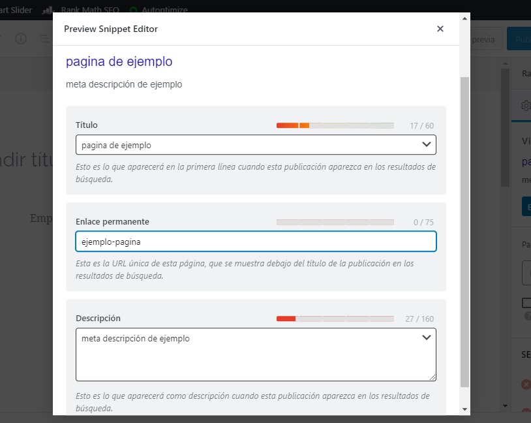Click the Enlace permanente input field
Viewport: 531px width, 423px height.
click(x=256, y=242)
